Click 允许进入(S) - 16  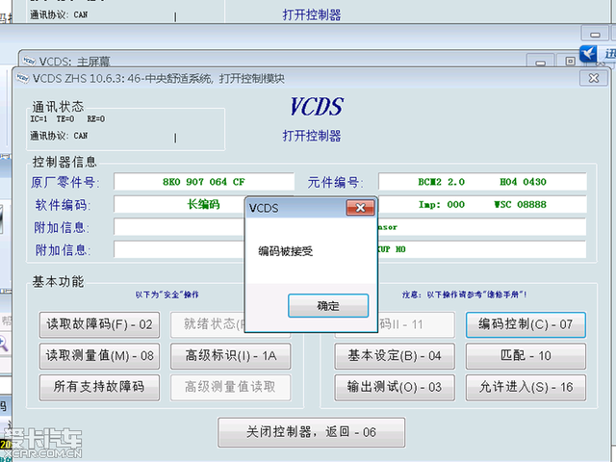pyautogui.click(x=525, y=387)
